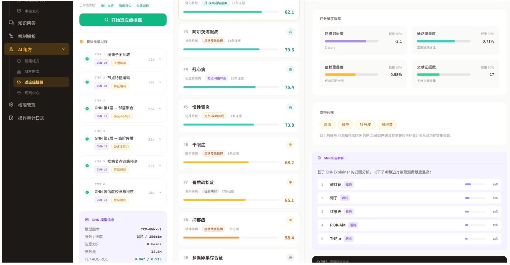This screenshot has height=265, width=510.
Task: Expand STEP 4 高阶传播 chevron
Action: point(160,139)
